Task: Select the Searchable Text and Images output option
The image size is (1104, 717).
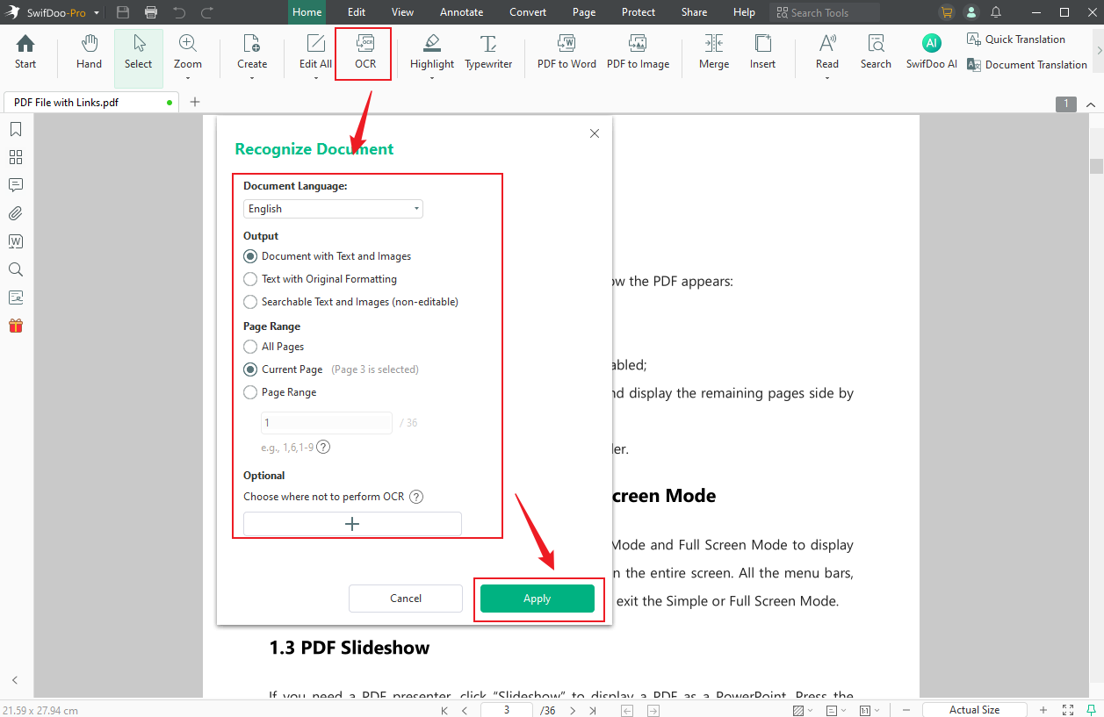Action: (x=250, y=301)
